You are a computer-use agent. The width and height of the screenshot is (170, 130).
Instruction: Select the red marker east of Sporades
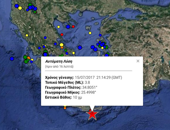click(x=73, y=26)
